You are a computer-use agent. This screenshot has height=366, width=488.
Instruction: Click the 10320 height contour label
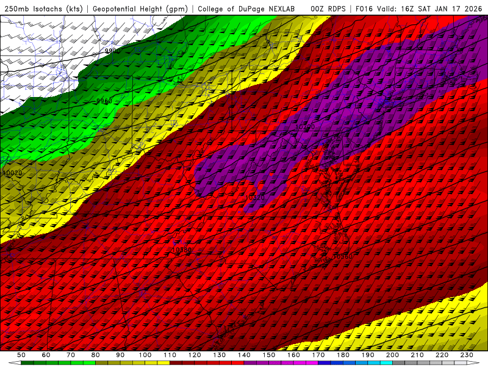(x=254, y=198)
